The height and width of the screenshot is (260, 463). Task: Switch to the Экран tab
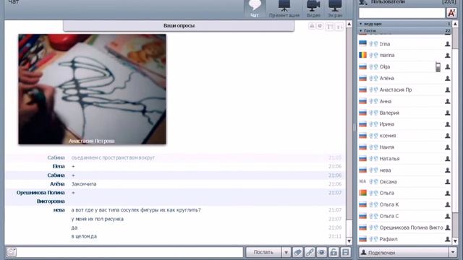[x=335, y=9]
